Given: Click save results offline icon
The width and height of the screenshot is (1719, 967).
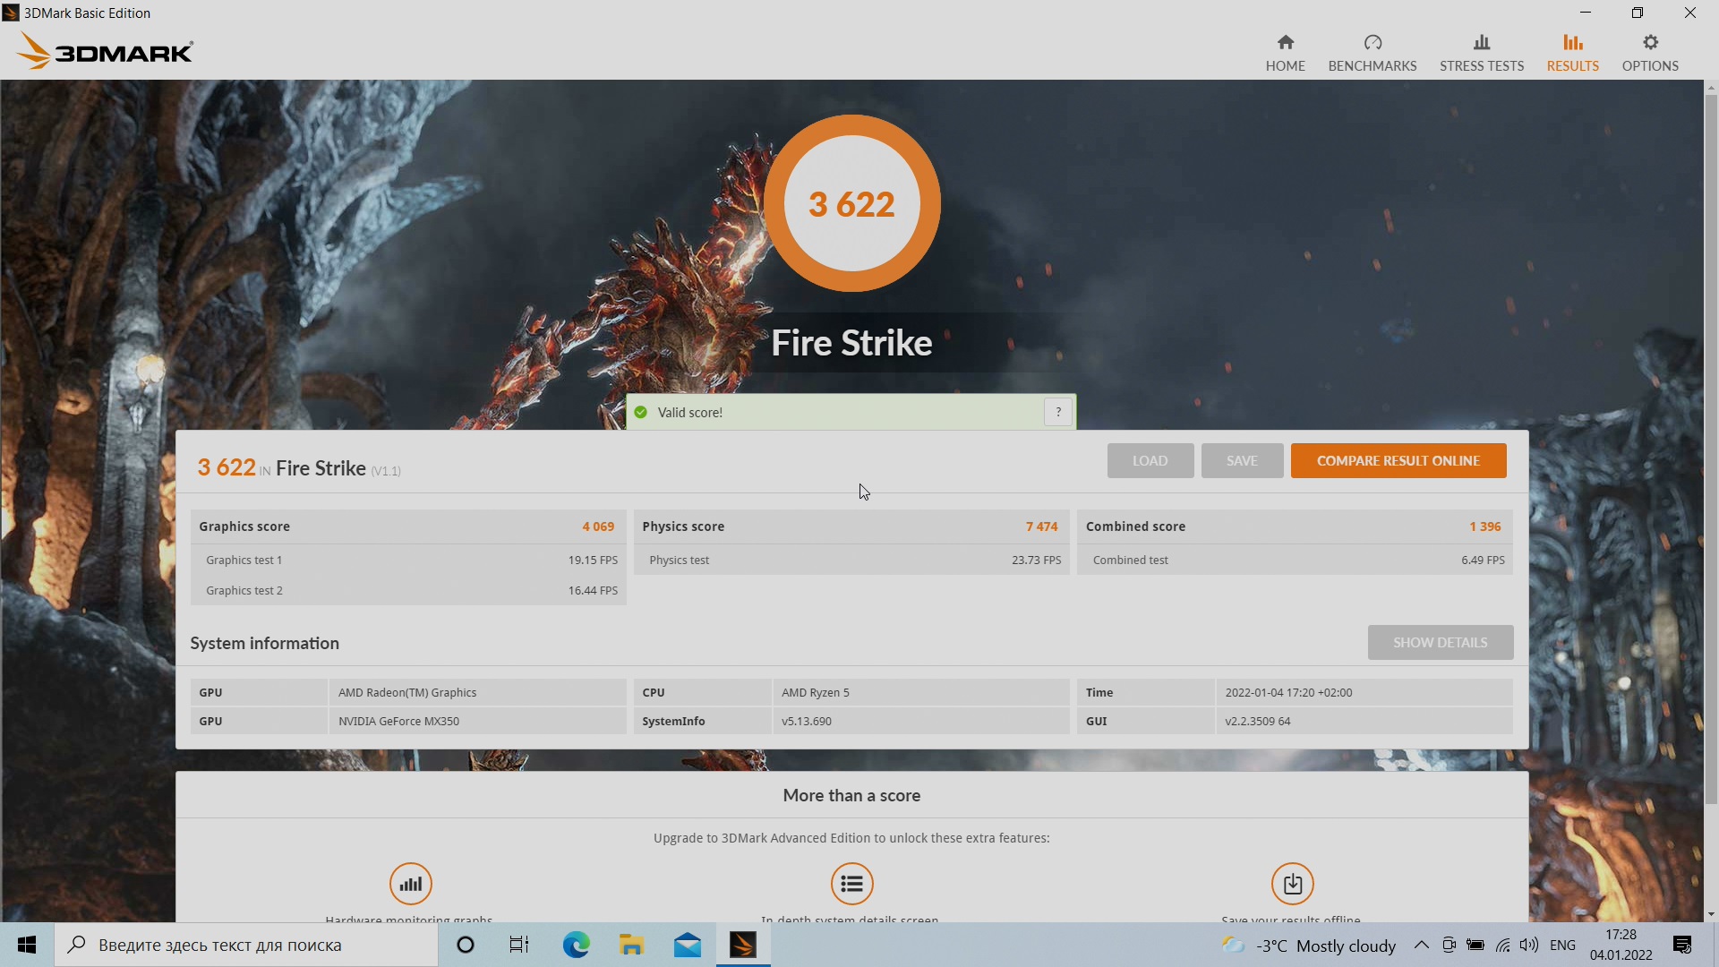Looking at the screenshot, I should (x=1292, y=884).
